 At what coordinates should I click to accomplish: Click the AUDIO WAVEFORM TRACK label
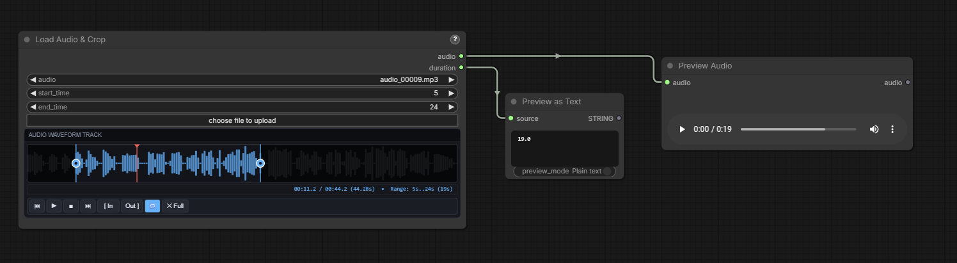pos(65,135)
